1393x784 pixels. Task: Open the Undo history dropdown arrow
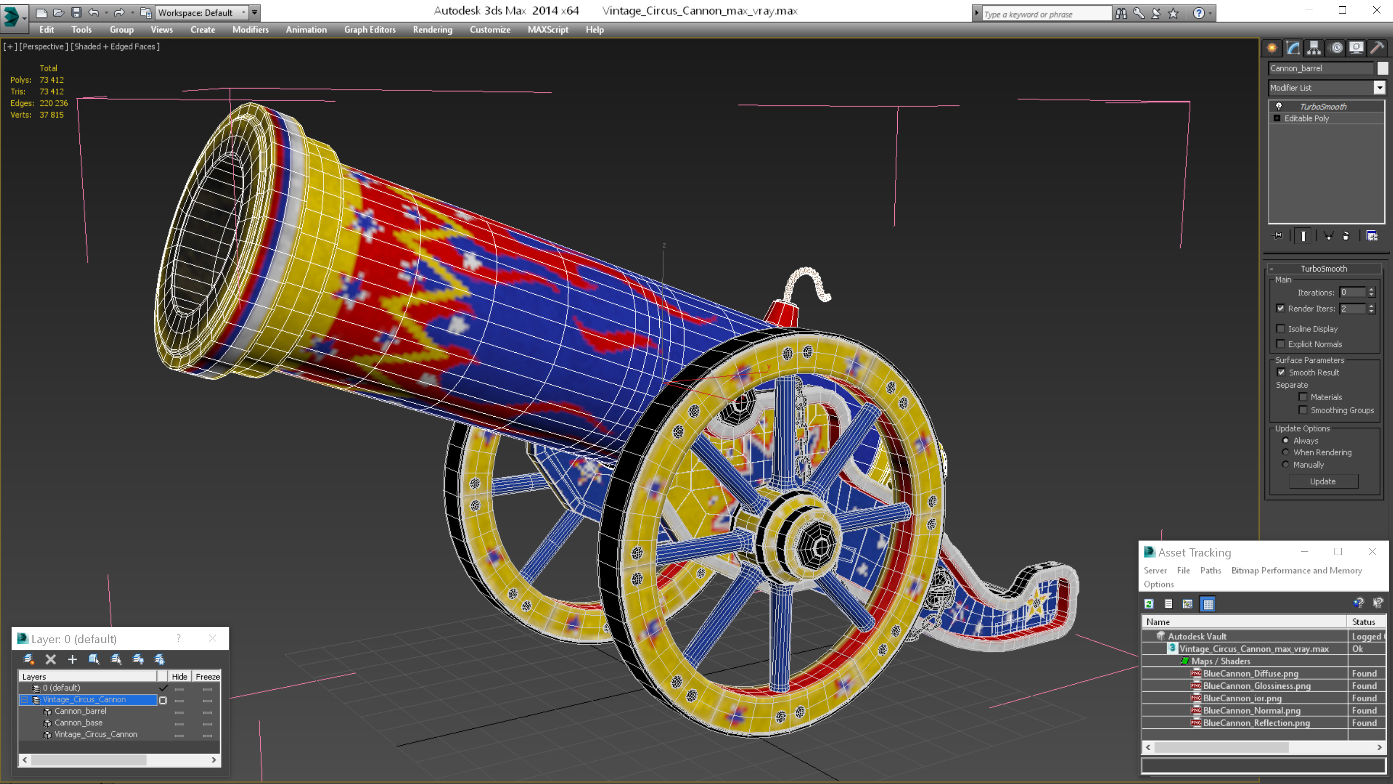point(106,13)
